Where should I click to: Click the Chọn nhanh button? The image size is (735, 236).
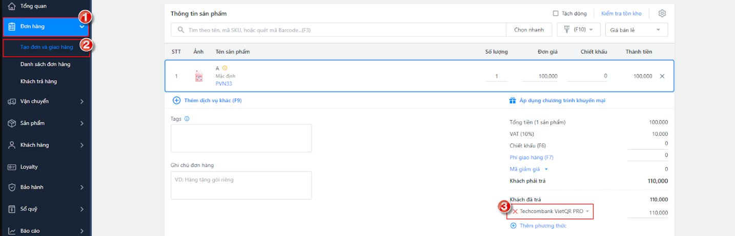coord(529,30)
